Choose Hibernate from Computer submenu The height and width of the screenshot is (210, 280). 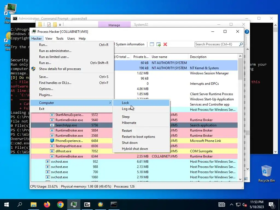[x=141, y=123]
